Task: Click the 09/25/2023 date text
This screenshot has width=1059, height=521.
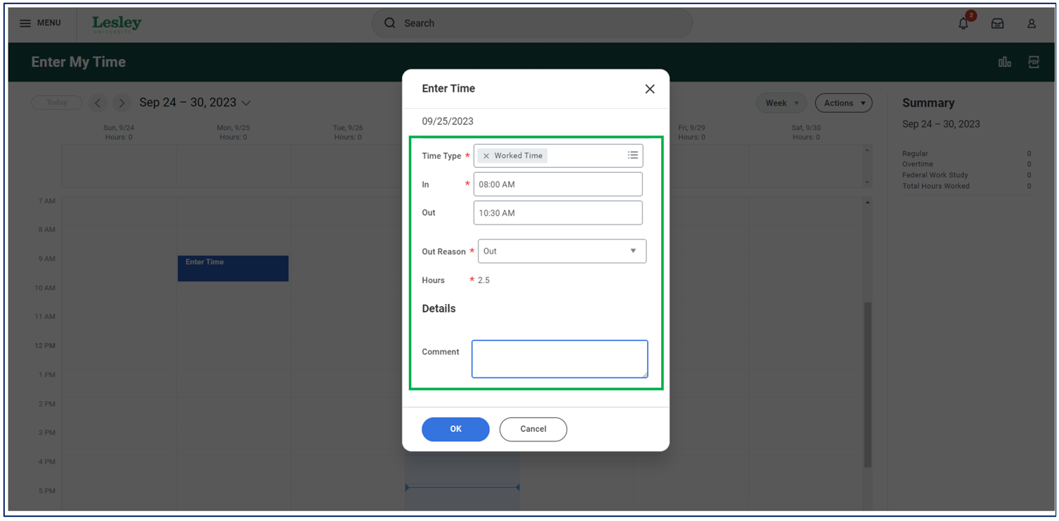Action: [x=448, y=121]
